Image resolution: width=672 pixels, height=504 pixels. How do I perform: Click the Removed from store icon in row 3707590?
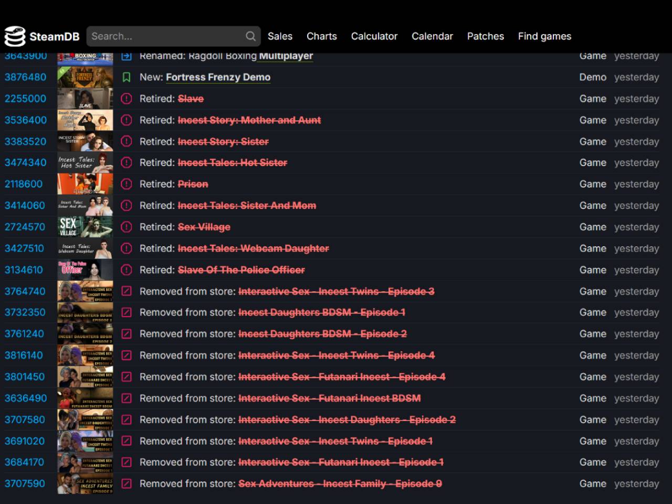[127, 484]
